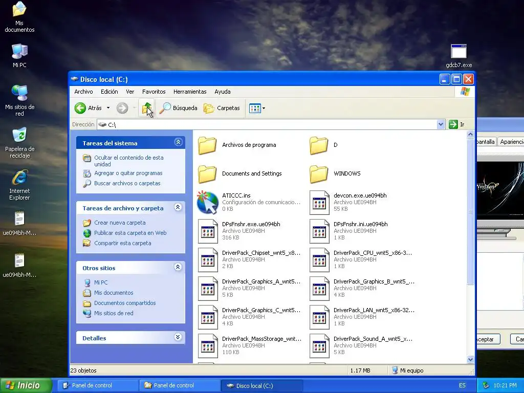
Task: Open the Vistas dropdown arrow
Action: coord(264,108)
